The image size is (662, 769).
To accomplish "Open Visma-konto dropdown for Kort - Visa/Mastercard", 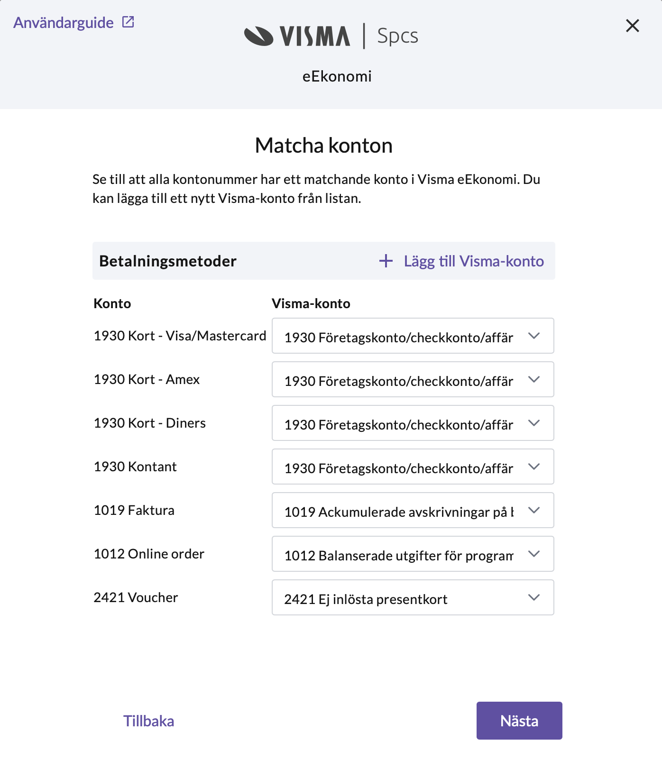I will pos(413,336).
